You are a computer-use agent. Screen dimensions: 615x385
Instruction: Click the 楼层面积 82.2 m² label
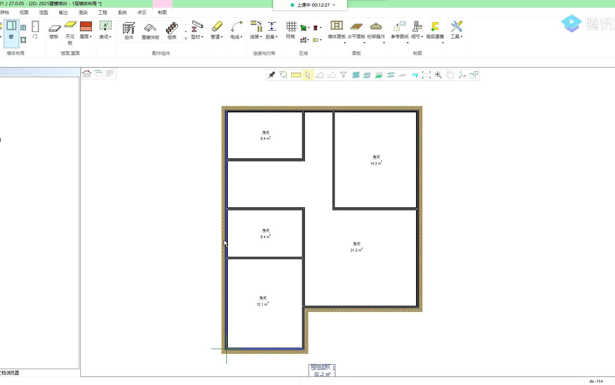(x=322, y=371)
